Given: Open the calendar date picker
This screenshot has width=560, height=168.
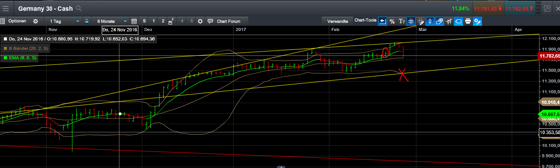Looking at the screenshot, I should coord(134,21).
